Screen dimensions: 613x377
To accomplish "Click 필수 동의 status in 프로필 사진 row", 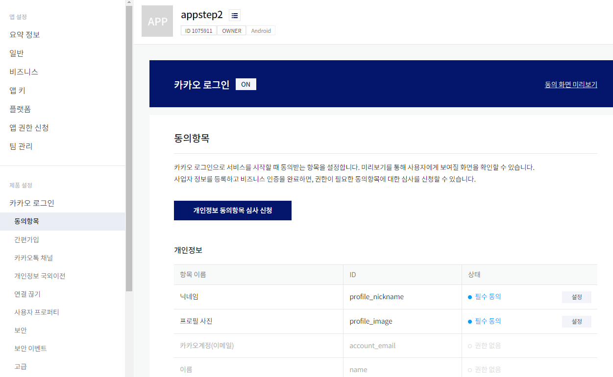I will [x=485, y=321].
